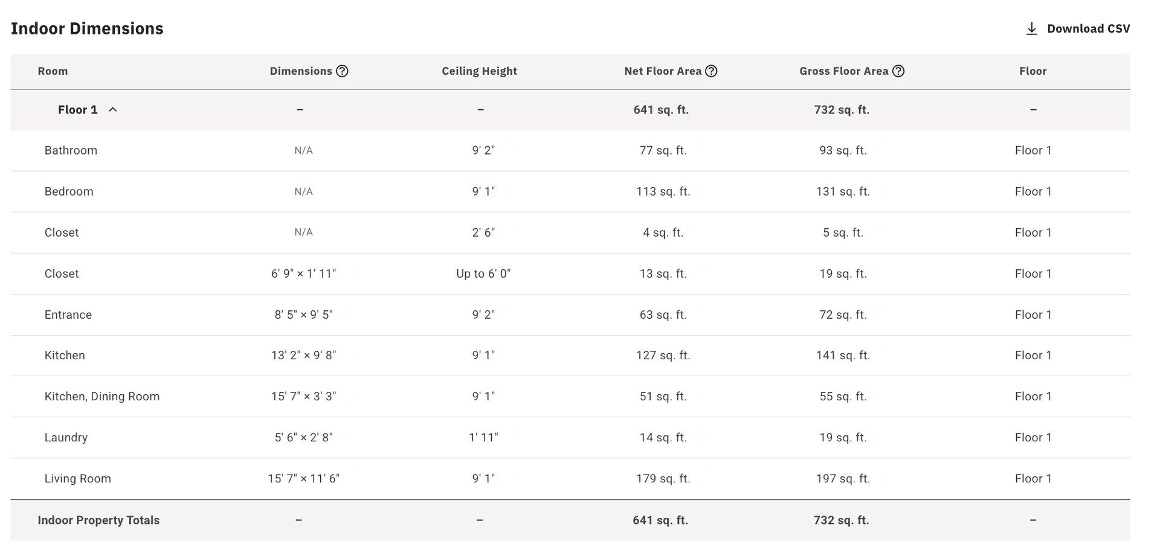Open the Gross Floor Area help icon
The width and height of the screenshot is (1160, 550).
tap(898, 71)
